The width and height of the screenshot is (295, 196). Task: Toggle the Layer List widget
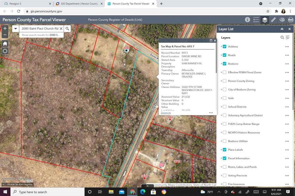tap(265, 20)
